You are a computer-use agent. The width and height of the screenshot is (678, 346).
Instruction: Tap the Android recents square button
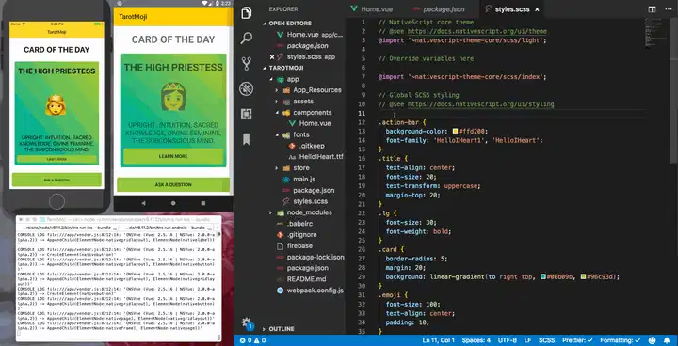203,203
